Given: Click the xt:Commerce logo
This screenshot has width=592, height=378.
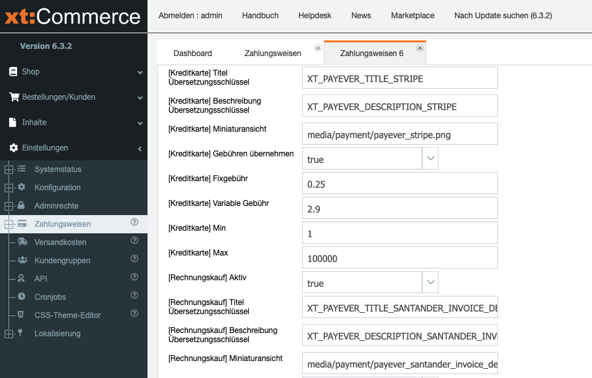Looking at the screenshot, I should tap(72, 16).
